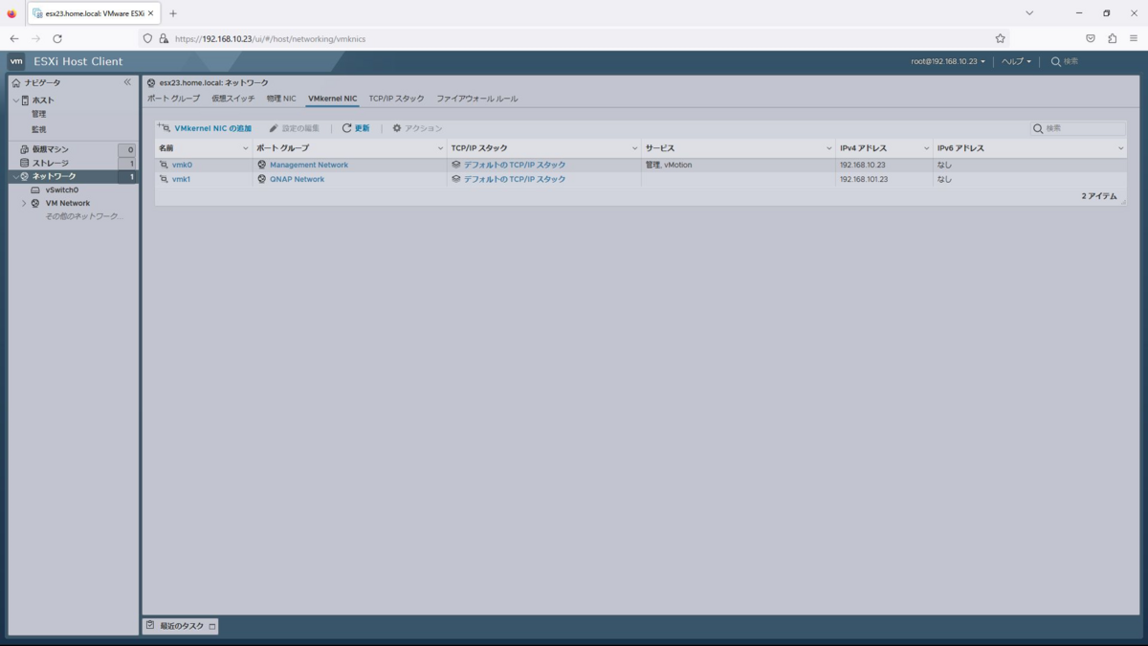The height and width of the screenshot is (646, 1148).
Task: Open the Firefox extensions puzzle icon
Action: click(x=1112, y=38)
